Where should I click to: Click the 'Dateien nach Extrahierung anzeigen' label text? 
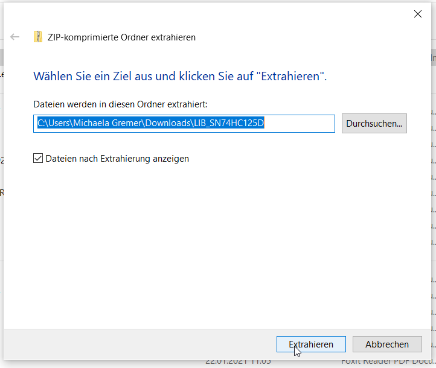pyautogui.click(x=118, y=159)
